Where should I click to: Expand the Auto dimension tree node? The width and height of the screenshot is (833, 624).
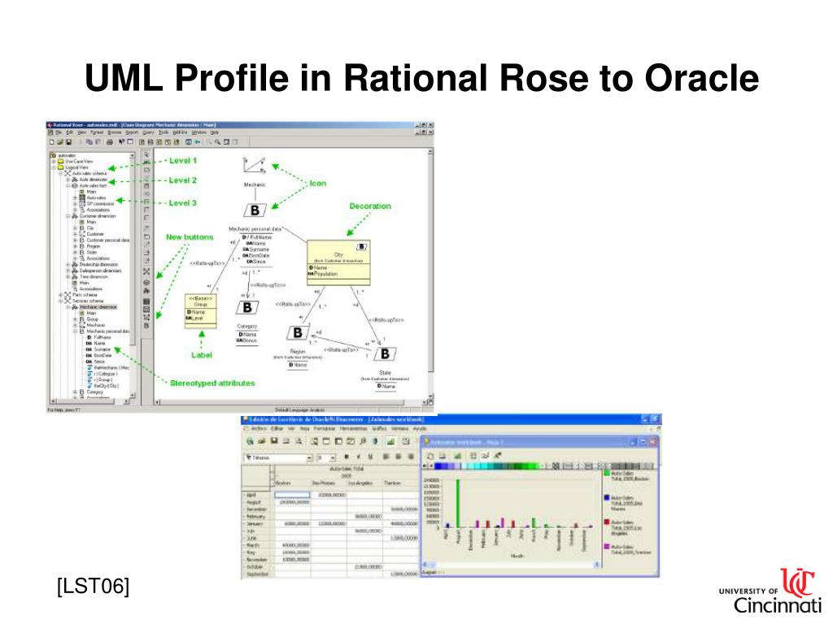(68, 180)
